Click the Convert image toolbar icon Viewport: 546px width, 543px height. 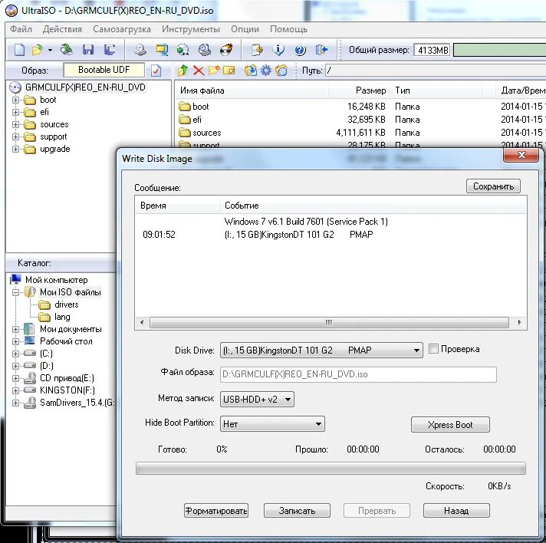(183, 50)
